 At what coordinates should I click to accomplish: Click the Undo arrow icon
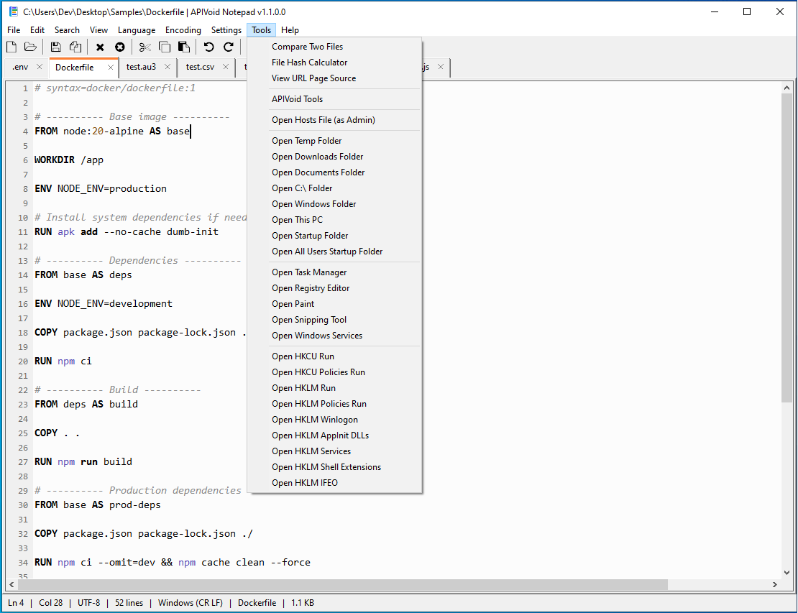[208, 47]
